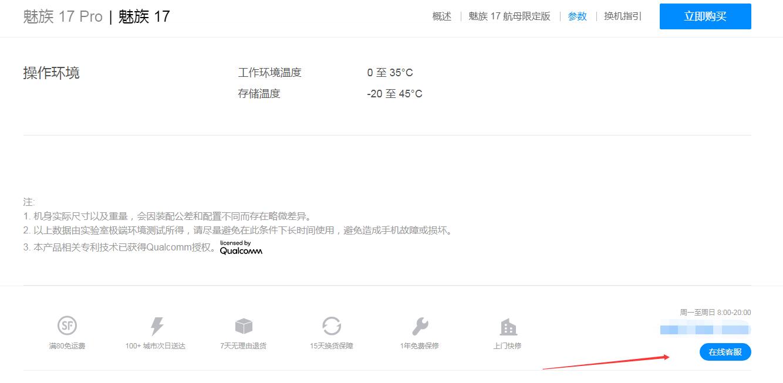The height and width of the screenshot is (383, 783).
Task: Click the 工作环境温度 label
Action: tap(270, 73)
